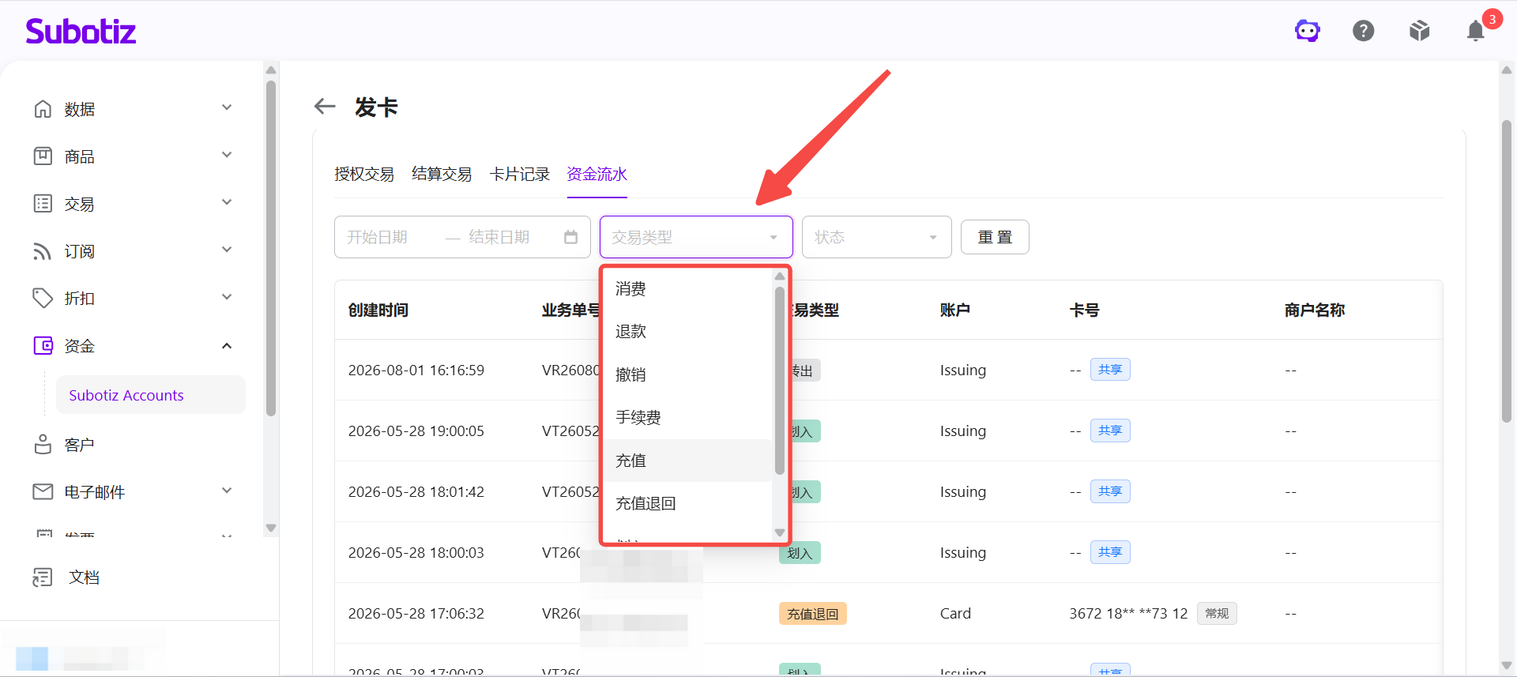1517x677 pixels.
Task: Open the 交易类型 dropdown
Action: point(696,237)
